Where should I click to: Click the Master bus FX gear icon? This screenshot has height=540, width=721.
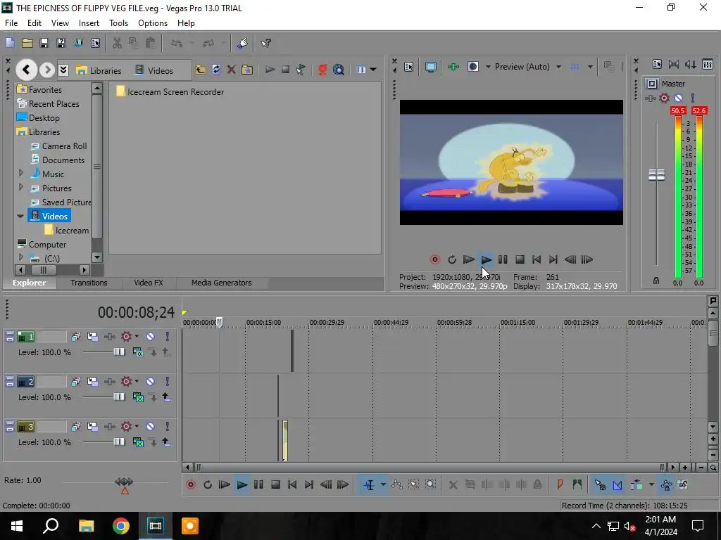(x=664, y=98)
